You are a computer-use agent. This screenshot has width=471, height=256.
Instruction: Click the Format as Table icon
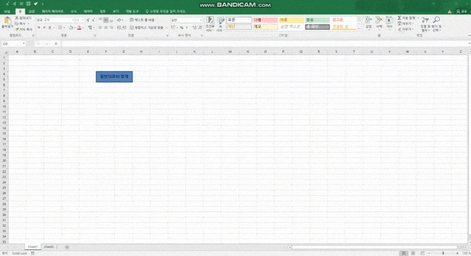coord(221,20)
